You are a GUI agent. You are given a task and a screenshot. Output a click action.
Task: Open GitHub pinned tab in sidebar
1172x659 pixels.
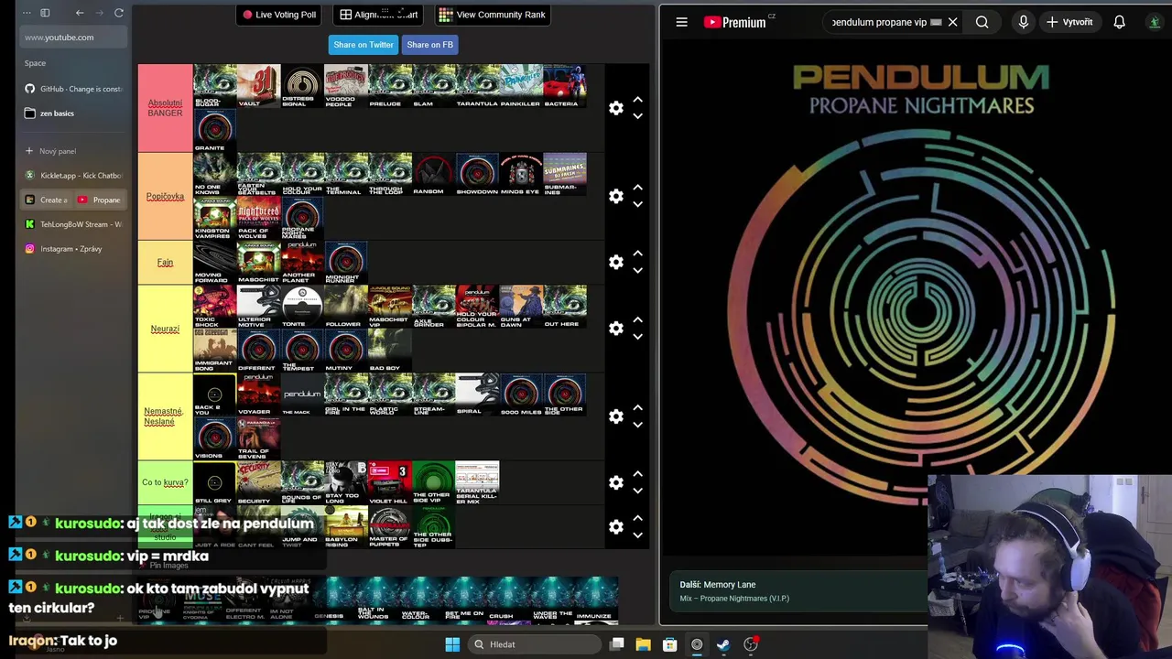[72, 89]
